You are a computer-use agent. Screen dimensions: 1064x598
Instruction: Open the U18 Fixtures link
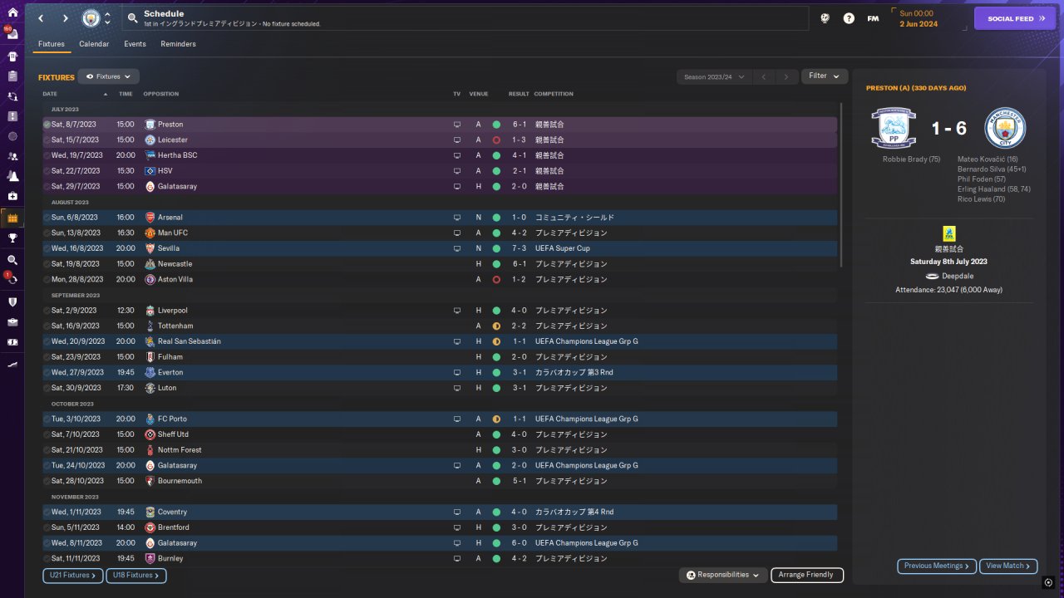[x=136, y=575]
